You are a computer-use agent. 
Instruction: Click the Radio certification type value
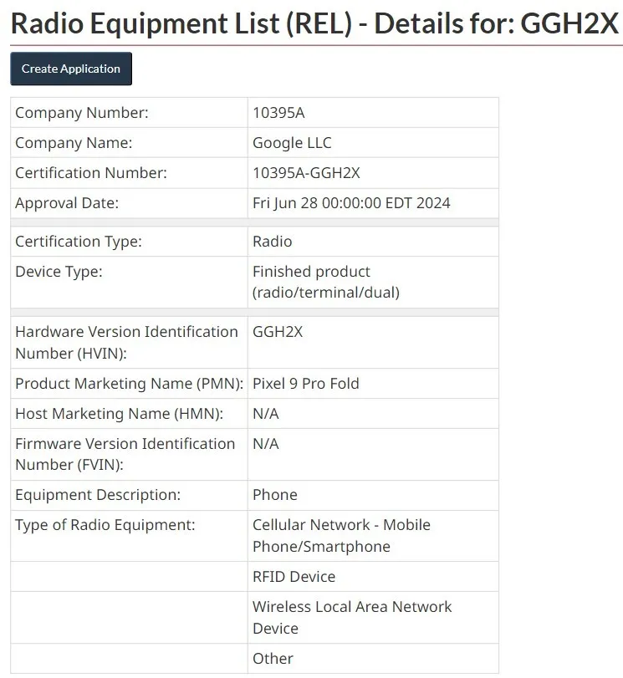click(x=273, y=242)
